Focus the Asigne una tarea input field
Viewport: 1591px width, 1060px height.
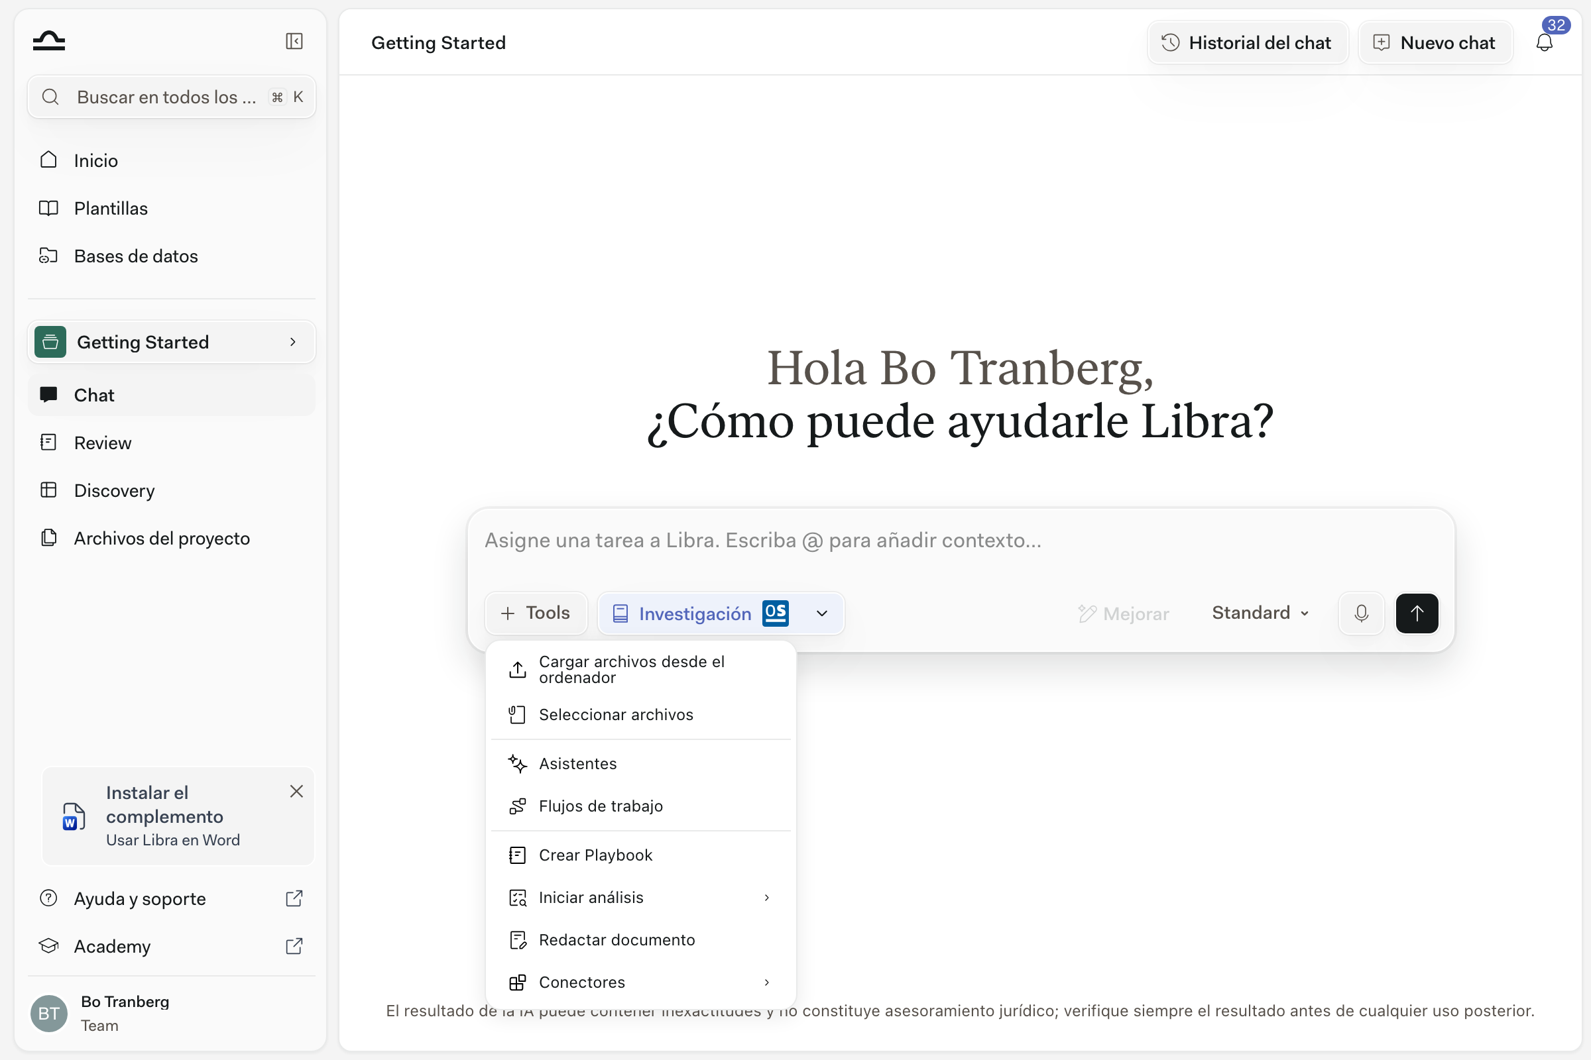pyautogui.click(x=959, y=541)
